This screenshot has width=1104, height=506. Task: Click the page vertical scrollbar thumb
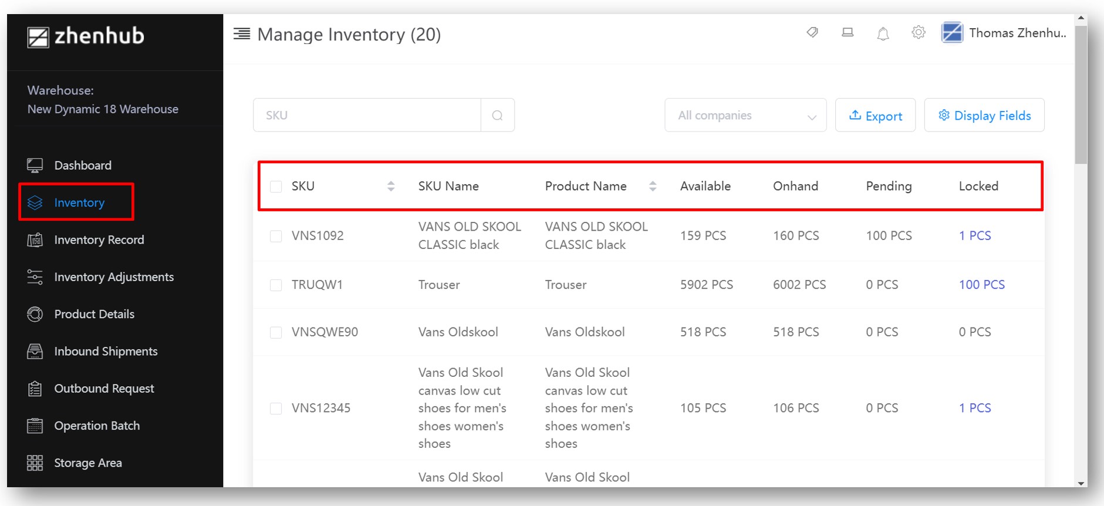1081,94
